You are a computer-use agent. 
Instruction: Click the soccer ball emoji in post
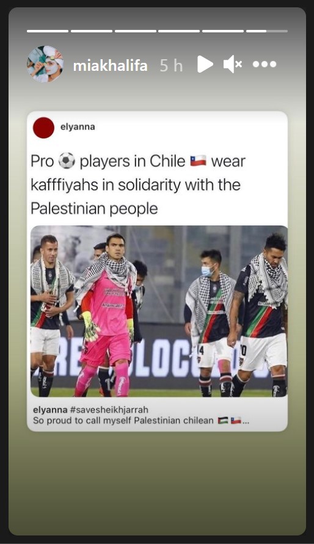click(x=67, y=161)
